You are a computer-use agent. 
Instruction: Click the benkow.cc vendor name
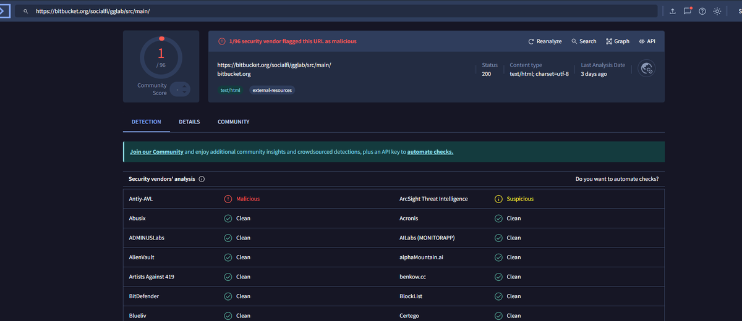412,277
